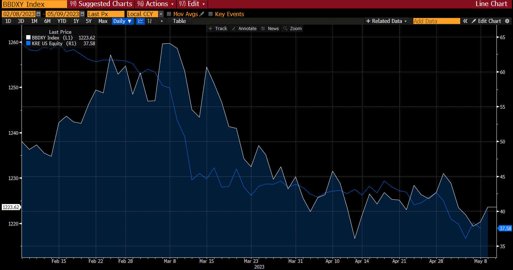Select the 3D range tab
This screenshot has width=513, height=270.
tap(21, 21)
